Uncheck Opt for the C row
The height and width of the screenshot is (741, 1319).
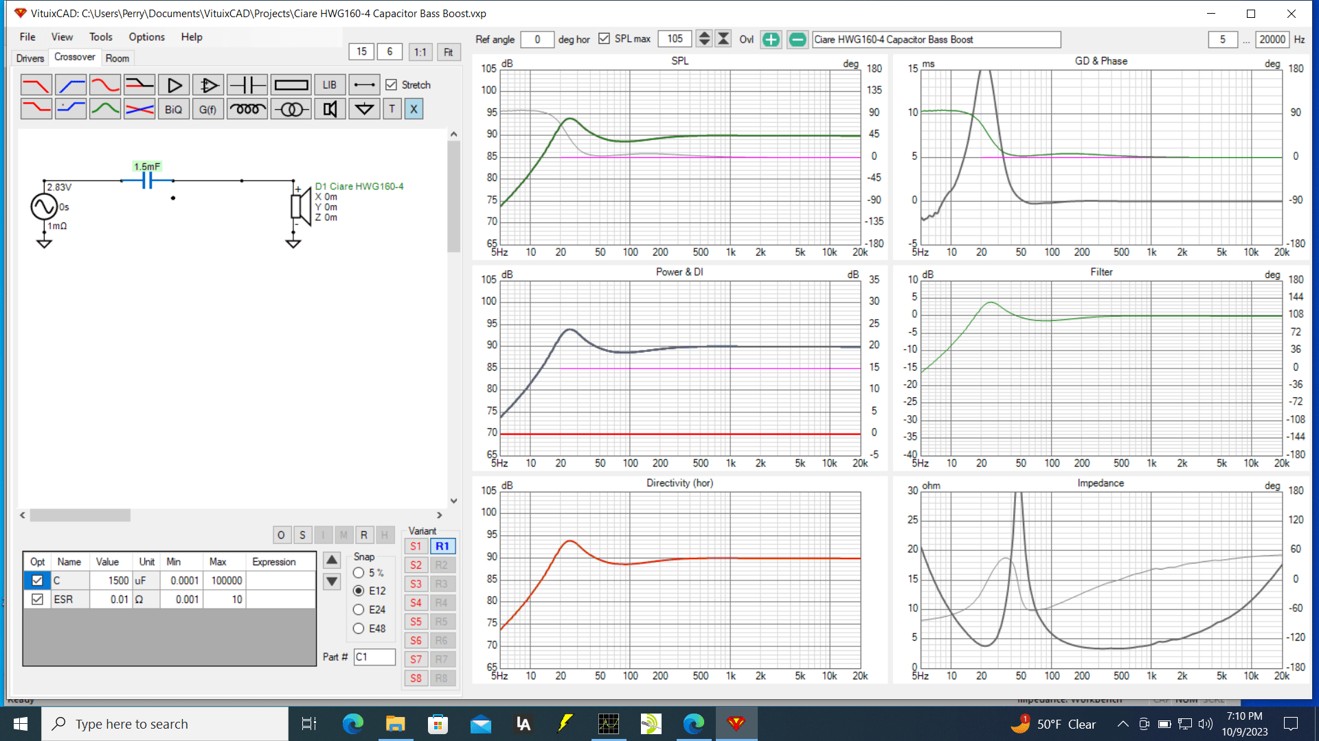click(37, 580)
